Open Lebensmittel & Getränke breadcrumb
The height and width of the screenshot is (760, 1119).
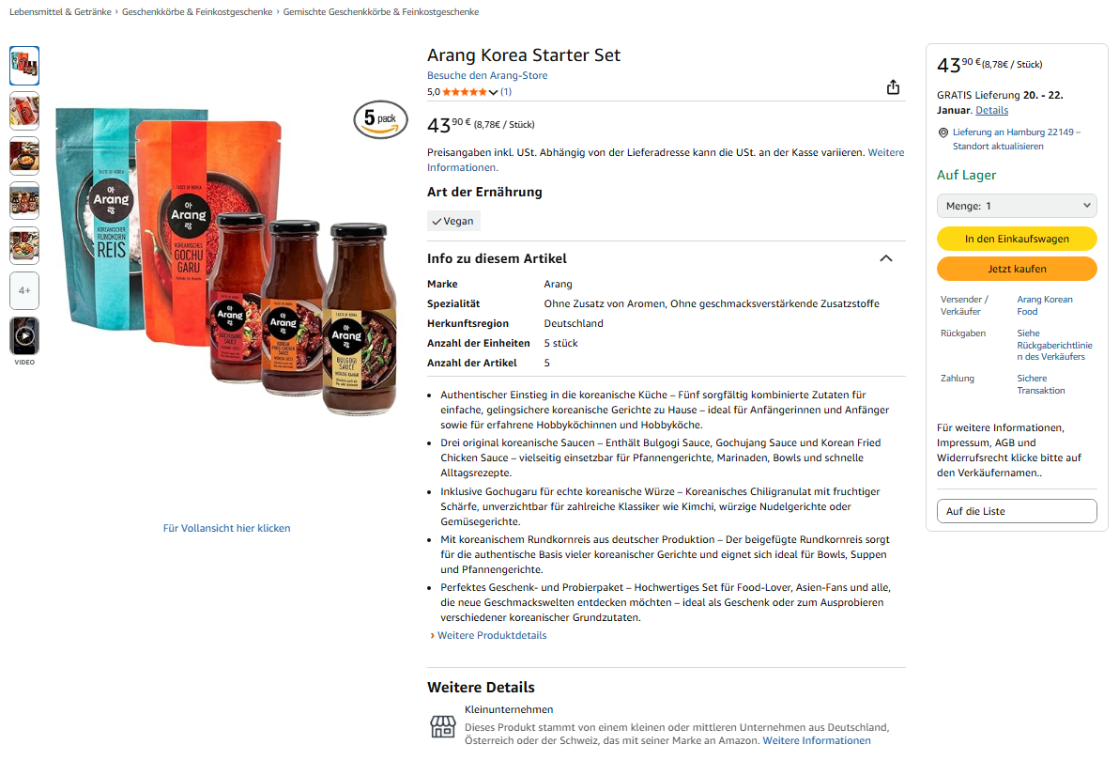60,12
